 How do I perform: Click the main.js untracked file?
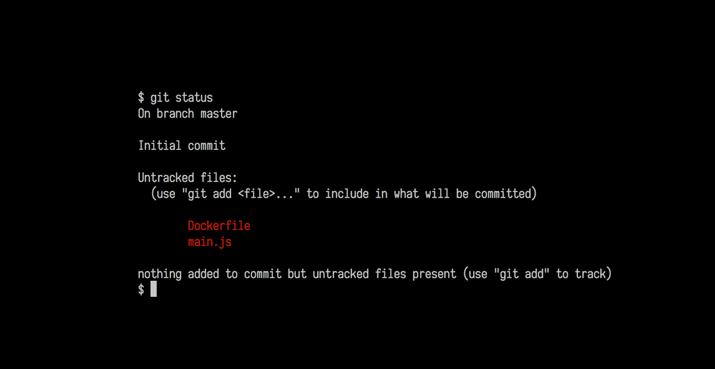[x=209, y=242]
